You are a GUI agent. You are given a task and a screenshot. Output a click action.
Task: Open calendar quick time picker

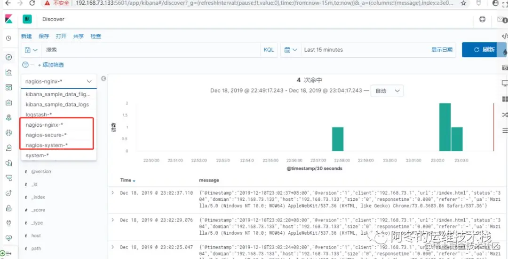(291, 50)
